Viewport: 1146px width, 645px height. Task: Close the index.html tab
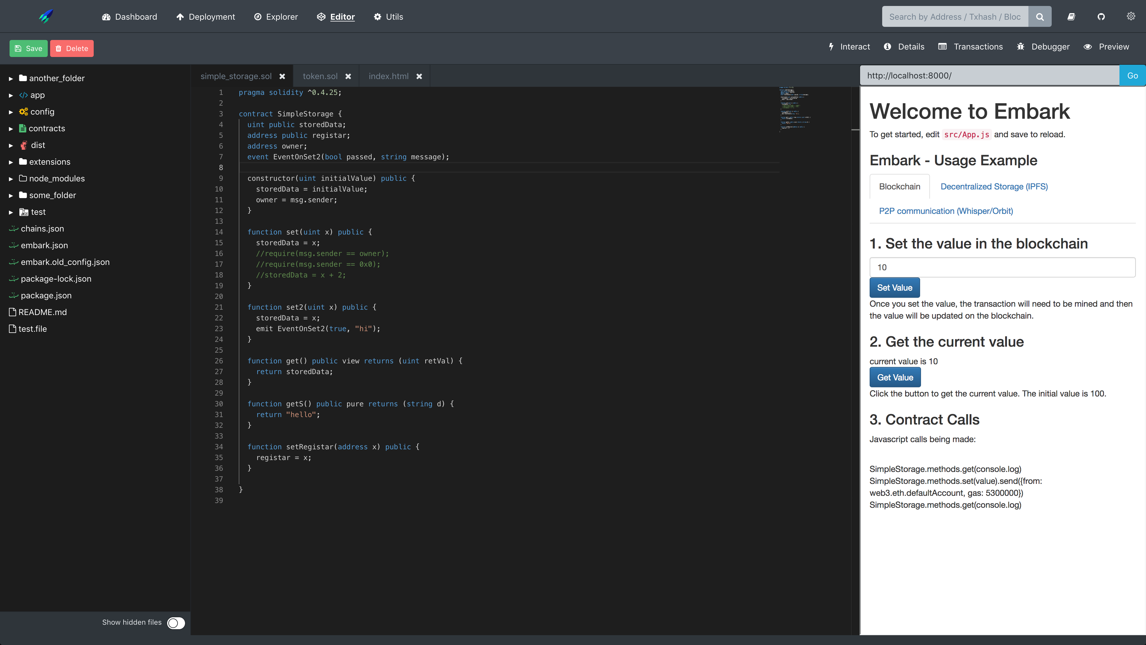pyautogui.click(x=419, y=76)
